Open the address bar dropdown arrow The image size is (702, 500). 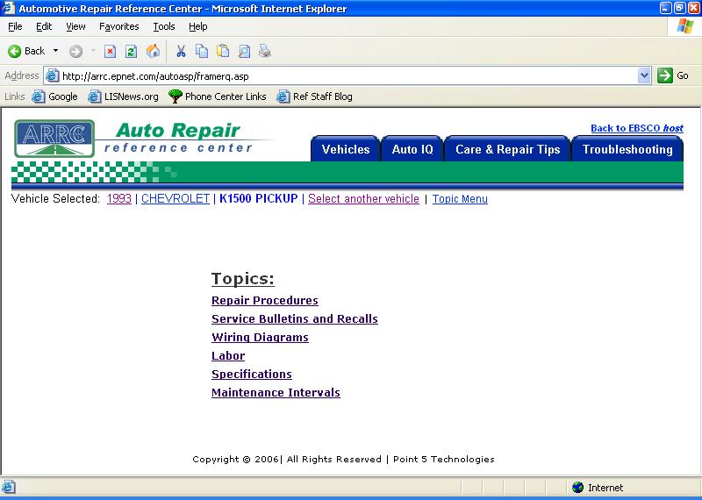pos(644,75)
